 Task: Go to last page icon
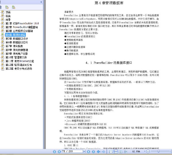(93, 152)
